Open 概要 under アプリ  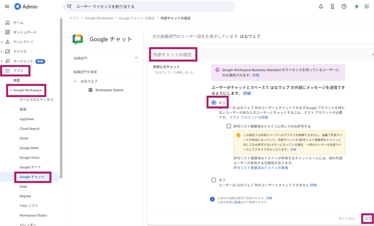tap(17, 81)
